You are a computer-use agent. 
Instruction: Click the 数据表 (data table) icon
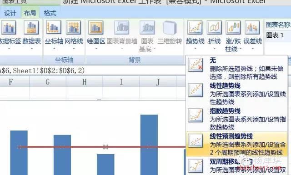pyautogui.click(x=31, y=27)
